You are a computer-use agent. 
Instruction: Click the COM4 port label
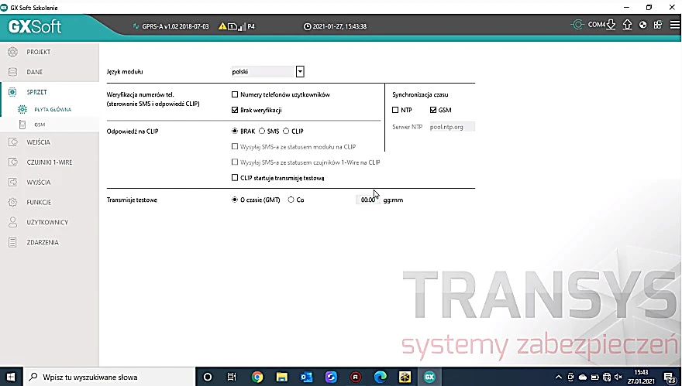596,25
